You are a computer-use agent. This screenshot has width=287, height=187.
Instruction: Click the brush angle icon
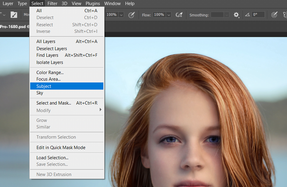pos(248,14)
